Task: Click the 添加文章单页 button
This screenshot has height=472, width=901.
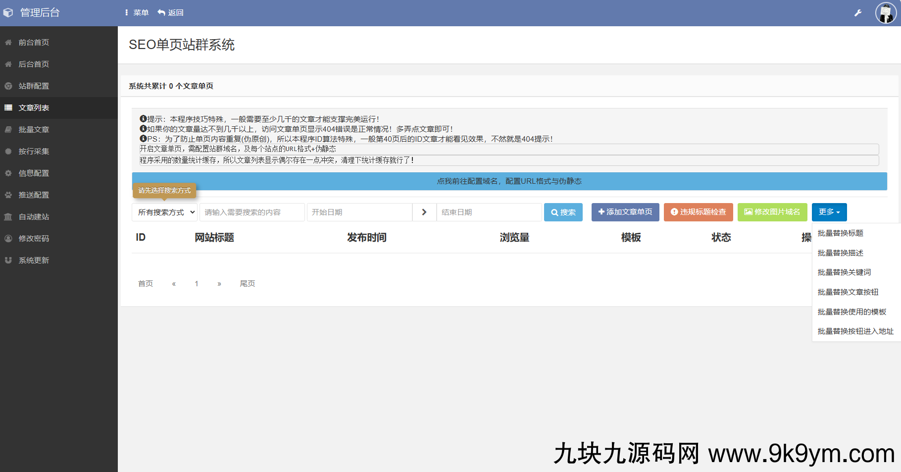Action: pos(625,212)
